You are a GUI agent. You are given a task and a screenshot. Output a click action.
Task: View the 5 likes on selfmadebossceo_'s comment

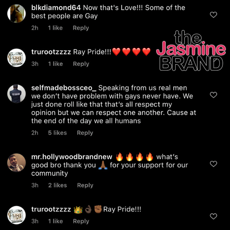click(57, 133)
